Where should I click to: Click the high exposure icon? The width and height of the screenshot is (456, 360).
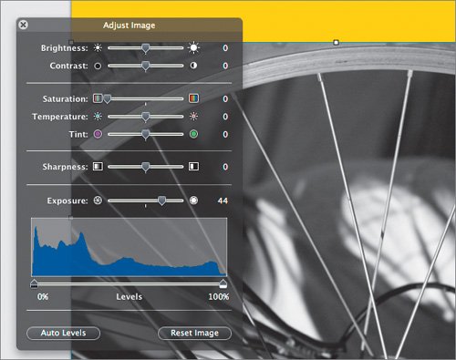coord(193,201)
